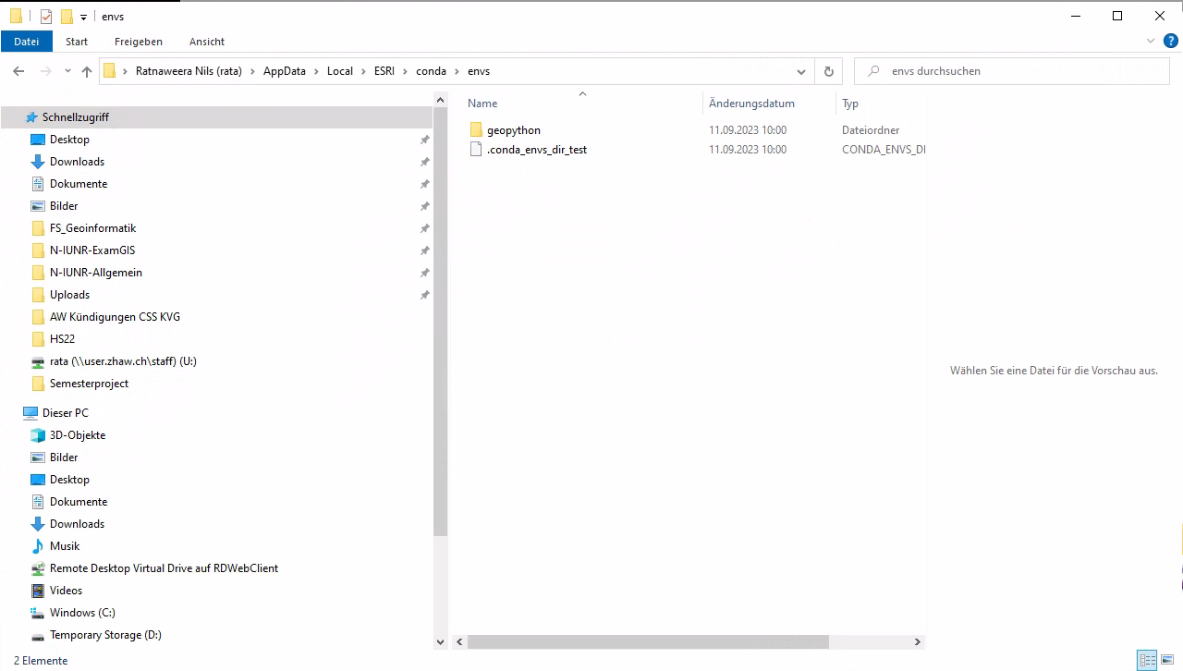
Task: Open the Datei menu
Action: tap(27, 42)
